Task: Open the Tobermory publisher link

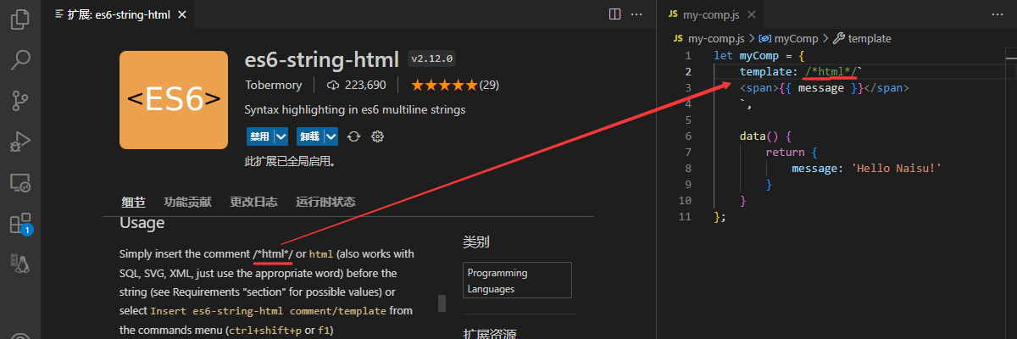Action: [274, 85]
